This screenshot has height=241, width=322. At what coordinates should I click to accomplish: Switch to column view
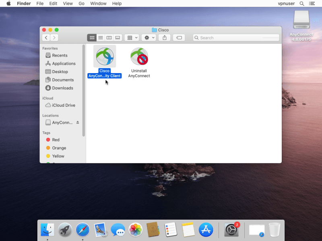109,37
